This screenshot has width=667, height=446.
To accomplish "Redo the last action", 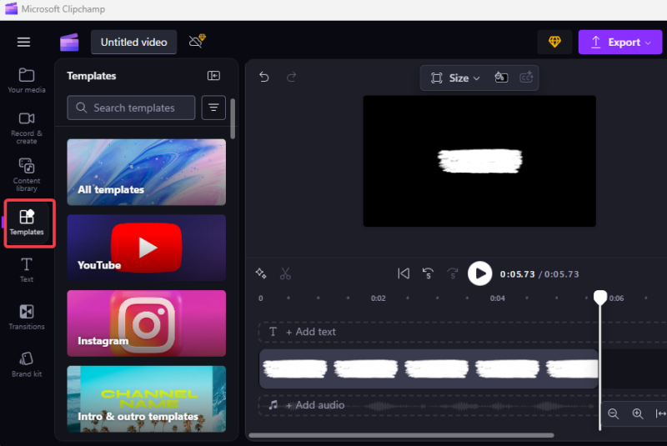I will pyautogui.click(x=291, y=77).
